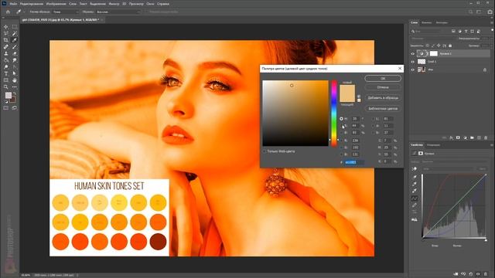The image size is (495, 278).
Task: Enable the Only Web Colors checkbox
Action: tap(265, 151)
